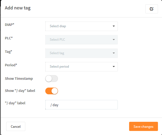Image resolution: width=162 pixels, height=135 pixels.
Task: Click the Period* field label
Action: 11,65
